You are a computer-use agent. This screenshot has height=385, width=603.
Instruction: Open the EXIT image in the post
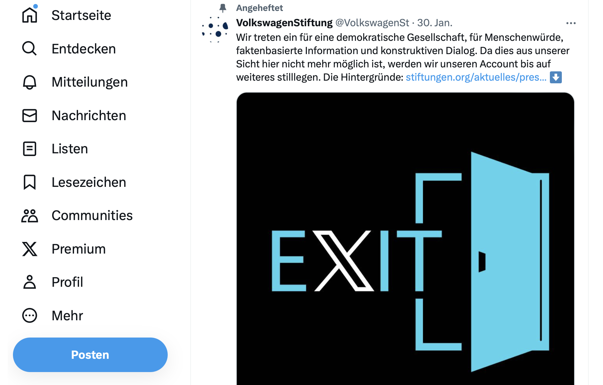pyautogui.click(x=405, y=239)
